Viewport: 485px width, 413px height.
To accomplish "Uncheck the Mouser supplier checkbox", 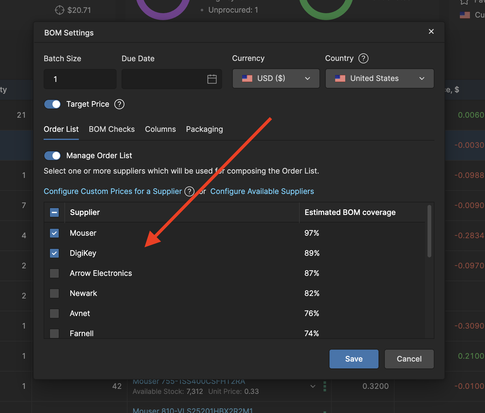I will click(54, 233).
